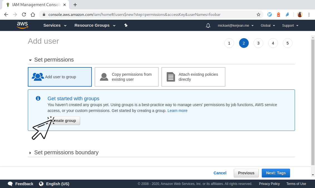Expand Set permissions boundary section
Image resolution: width=315 pixels, height=188 pixels.
click(x=30, y=153)
